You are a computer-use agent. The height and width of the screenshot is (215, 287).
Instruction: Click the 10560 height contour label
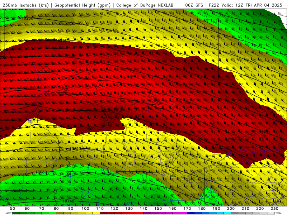[89, 129]
